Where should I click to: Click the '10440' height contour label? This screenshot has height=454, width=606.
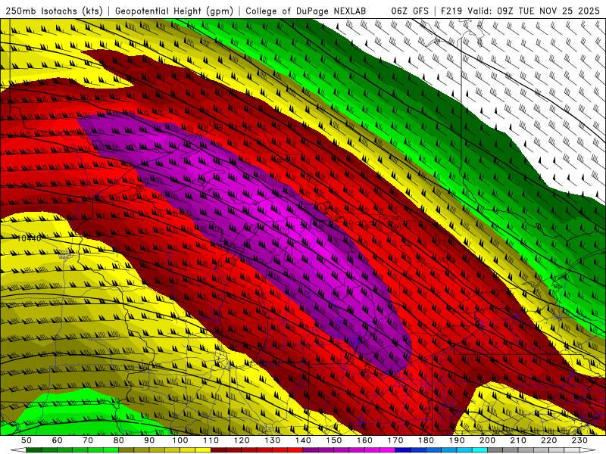pos(29,238)
